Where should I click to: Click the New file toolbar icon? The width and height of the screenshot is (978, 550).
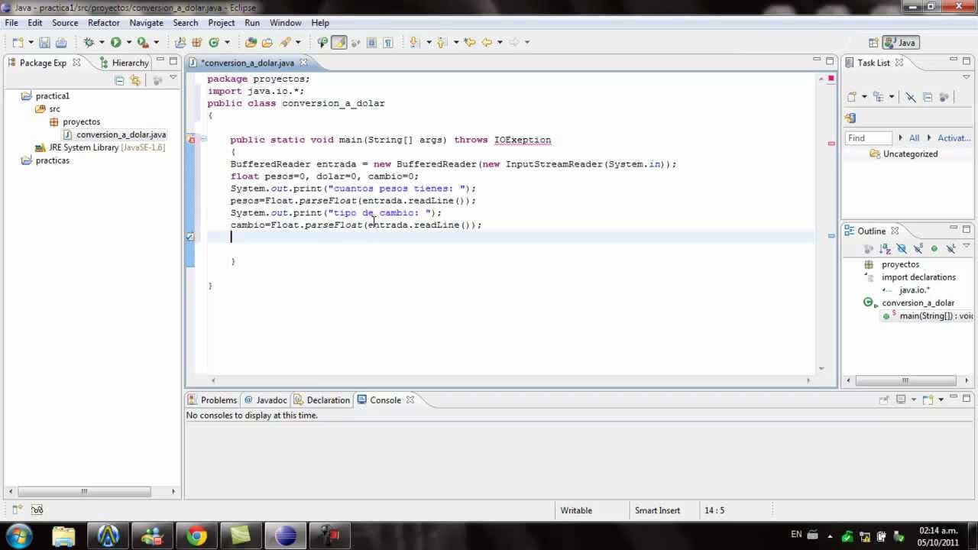point(18,43)
